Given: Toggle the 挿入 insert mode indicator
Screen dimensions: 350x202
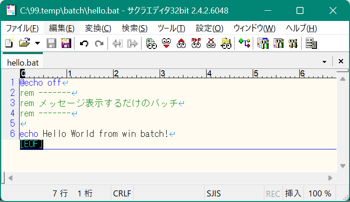Looking at the screenshot, I should pos(293,193).
